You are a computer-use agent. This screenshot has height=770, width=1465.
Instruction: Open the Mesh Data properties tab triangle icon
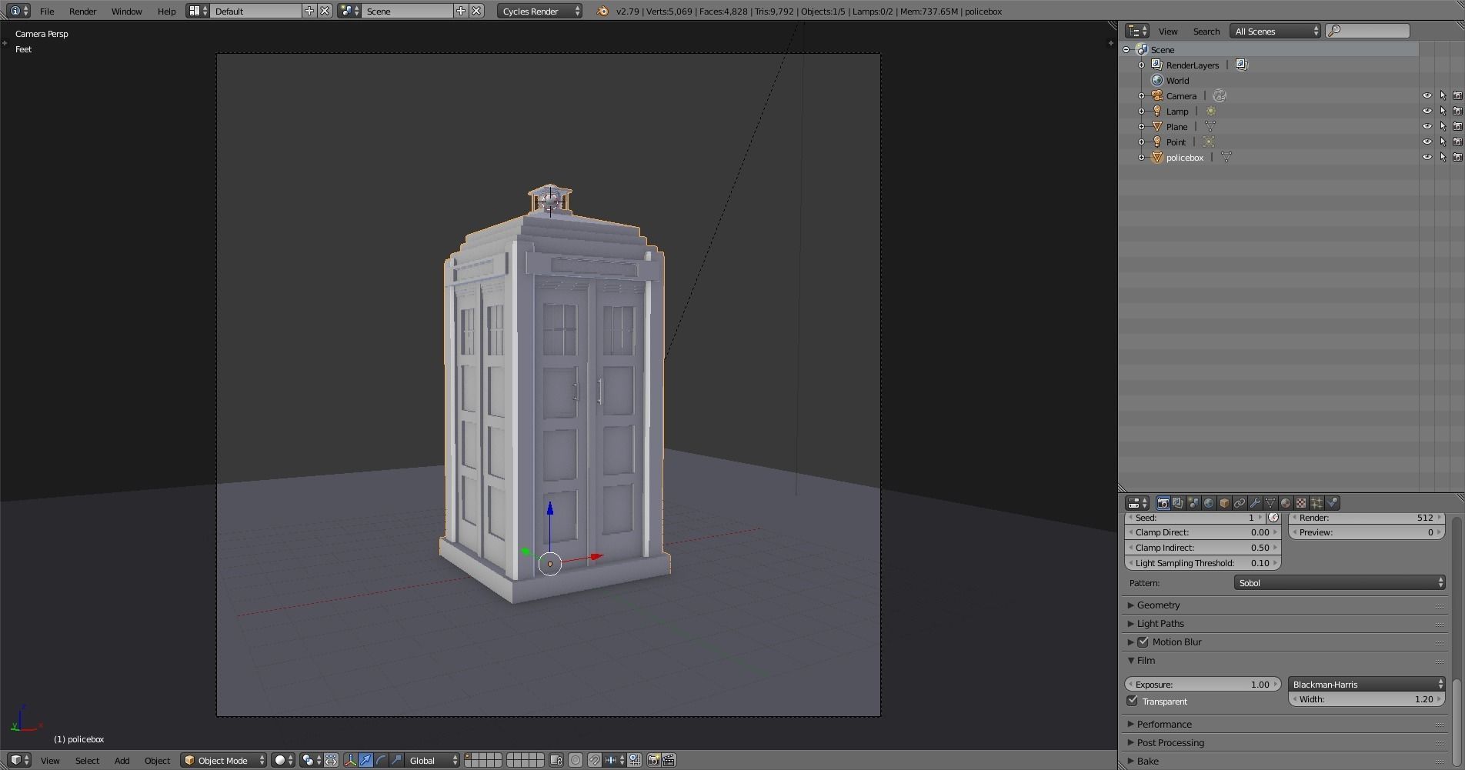pyautogui.click(x=1270, y=503)
